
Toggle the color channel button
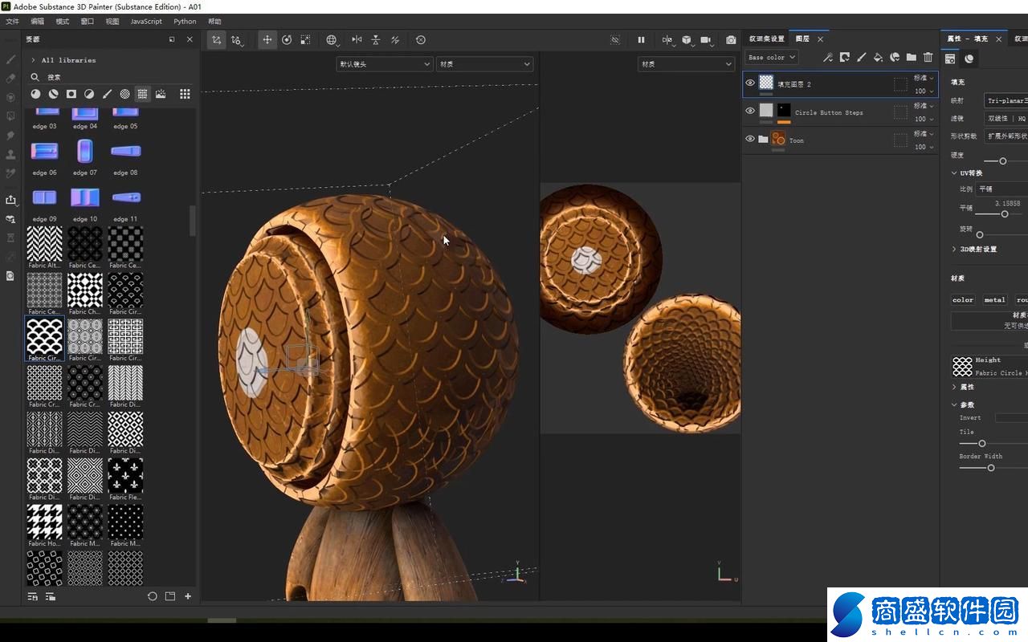963,299
